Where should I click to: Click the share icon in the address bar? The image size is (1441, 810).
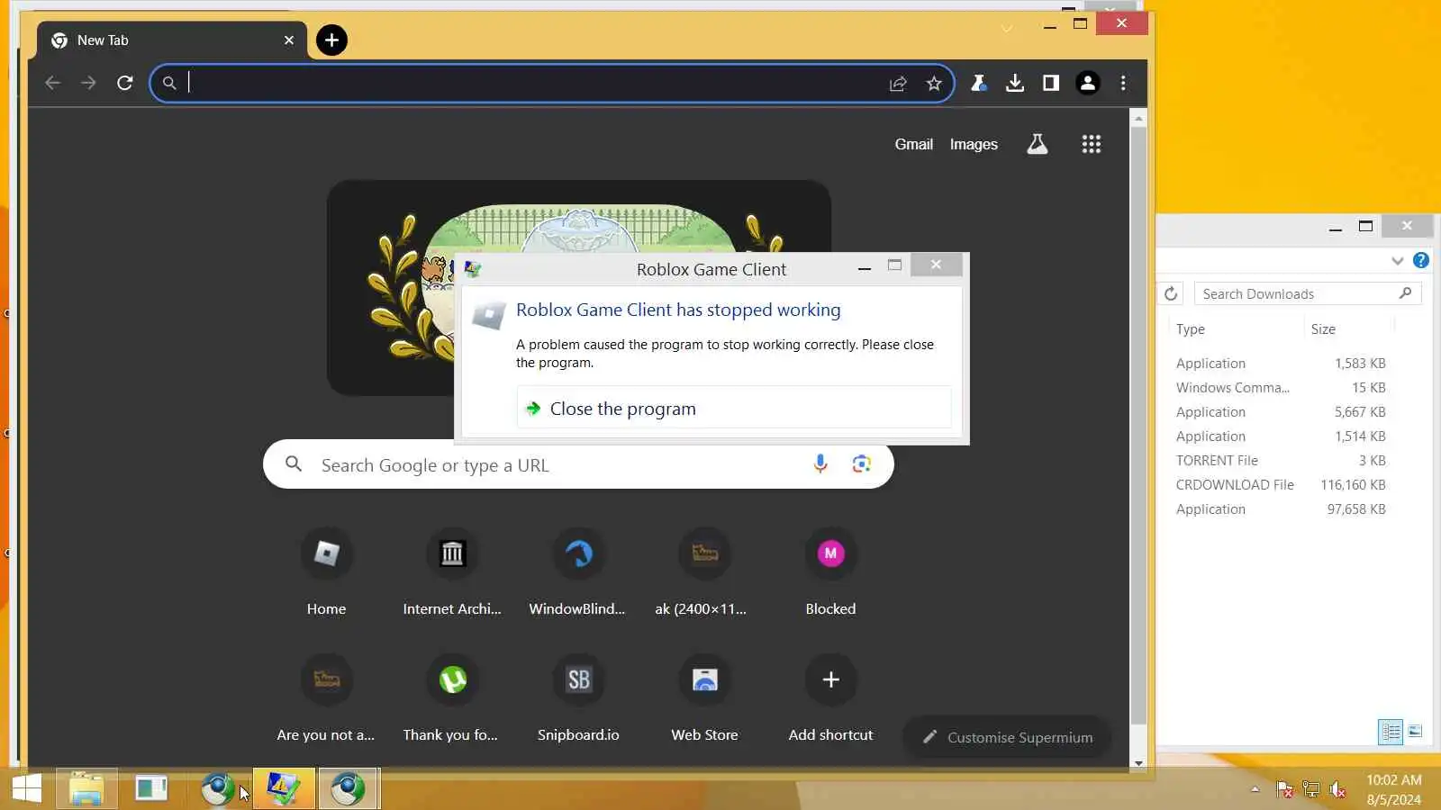[898, 84]
